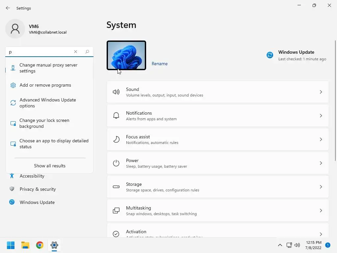Select Change manual proxy server settings result
Viewport: 337px width, 253px height.
pos(49,68)
